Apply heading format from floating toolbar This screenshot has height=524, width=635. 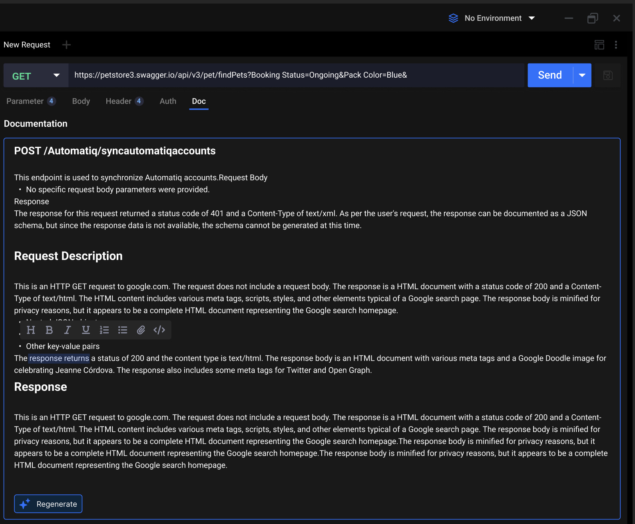[x=31, y=330]
